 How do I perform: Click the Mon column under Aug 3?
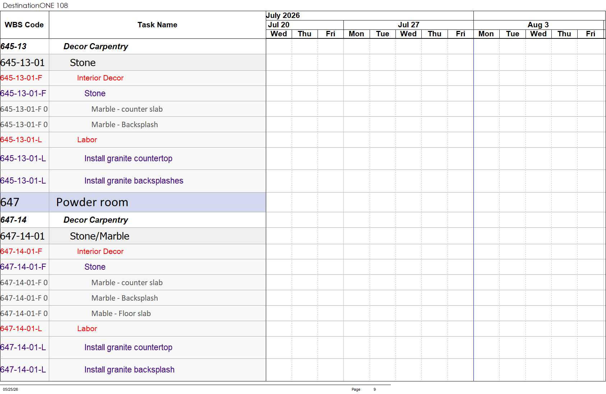click(486, 34)
